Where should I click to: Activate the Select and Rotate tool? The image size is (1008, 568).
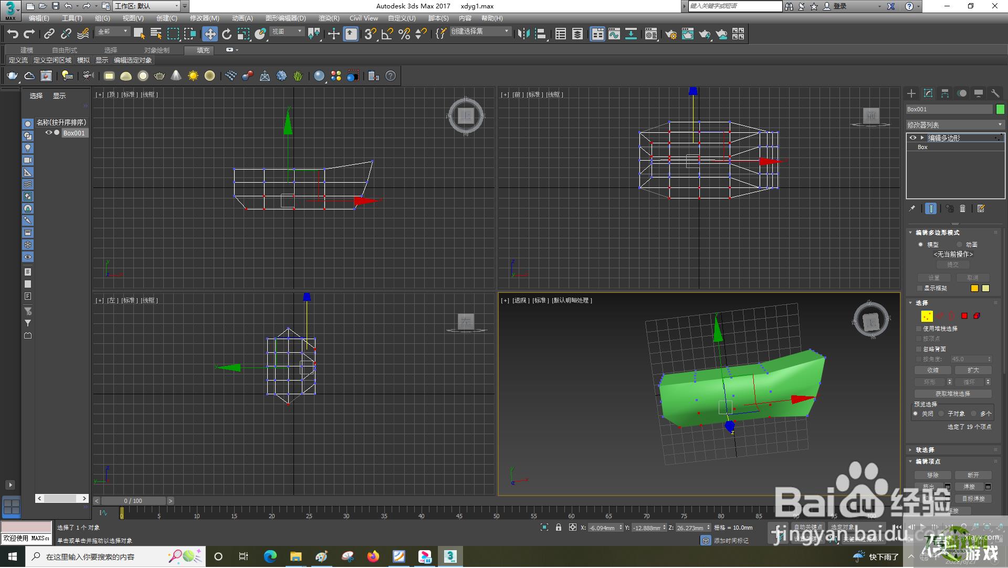(227, 34)
